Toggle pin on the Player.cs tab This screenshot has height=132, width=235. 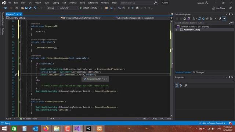18,14
